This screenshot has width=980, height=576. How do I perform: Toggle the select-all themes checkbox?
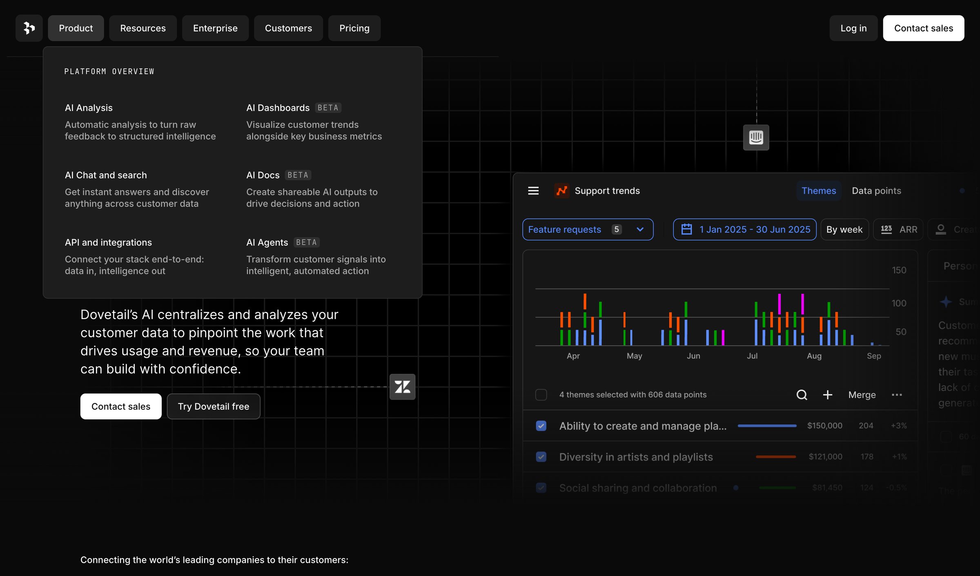click(541, 394)
